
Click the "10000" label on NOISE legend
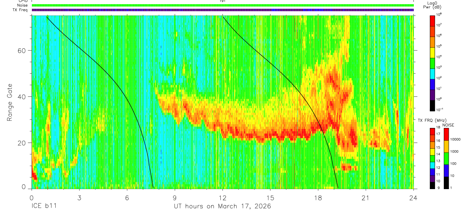[456, 140]
